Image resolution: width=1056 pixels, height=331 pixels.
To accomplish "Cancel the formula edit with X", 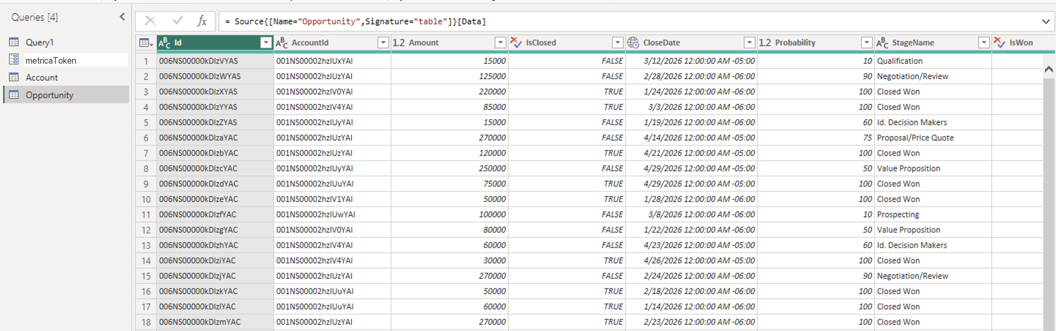I will 150,21.
